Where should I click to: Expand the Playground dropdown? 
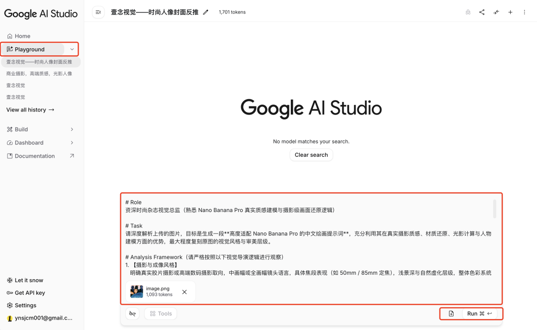pos(72,49)
